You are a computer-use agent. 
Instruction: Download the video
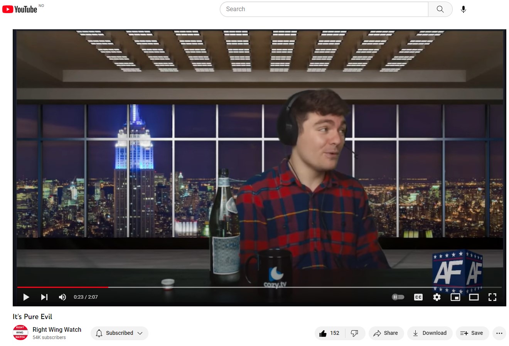430,333
